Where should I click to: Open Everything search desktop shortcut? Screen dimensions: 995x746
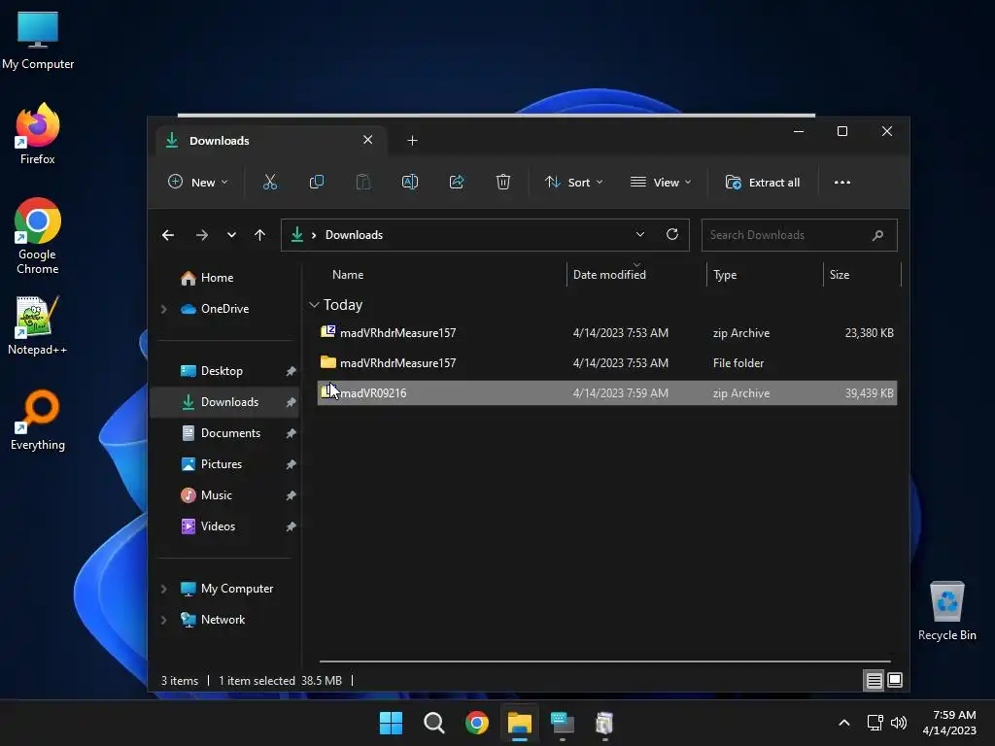coord(38,420)
